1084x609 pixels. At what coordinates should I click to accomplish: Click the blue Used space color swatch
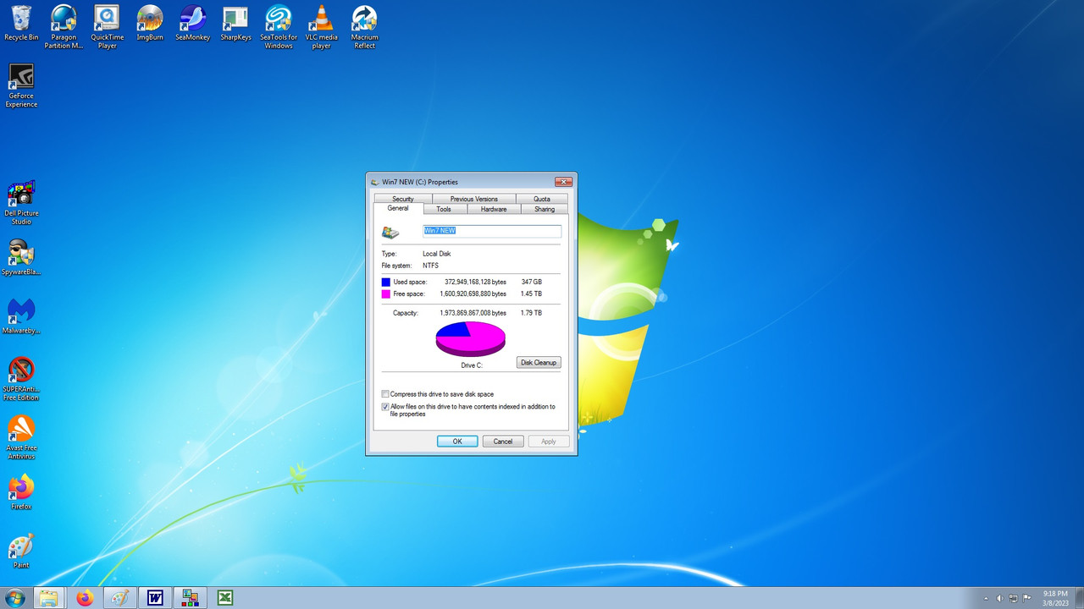point(386,282)
